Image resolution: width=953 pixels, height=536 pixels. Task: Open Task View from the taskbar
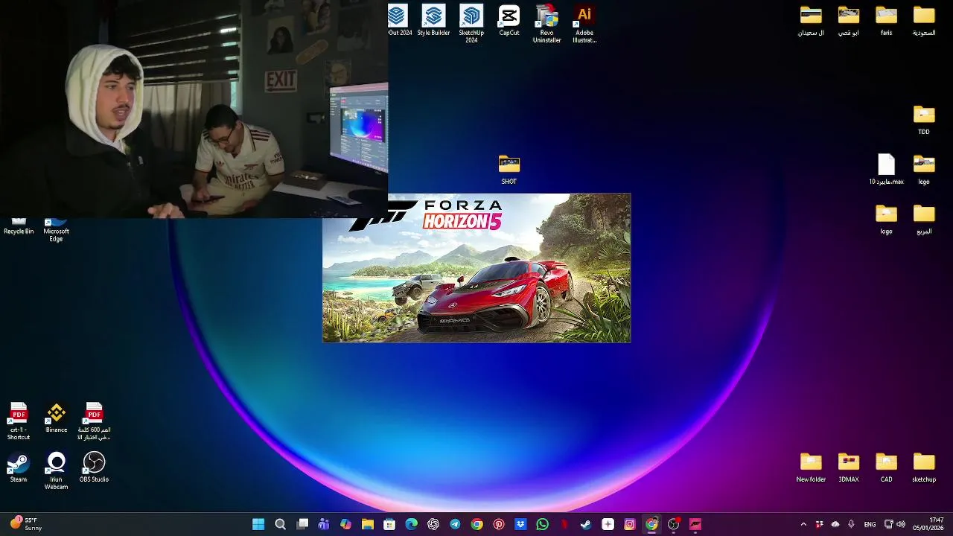(x=302, y=524)
